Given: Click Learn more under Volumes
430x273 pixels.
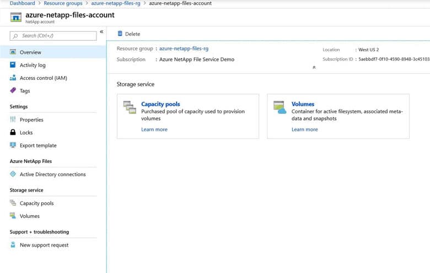Looking at the screenshot, I should click(x=304, y=129).
